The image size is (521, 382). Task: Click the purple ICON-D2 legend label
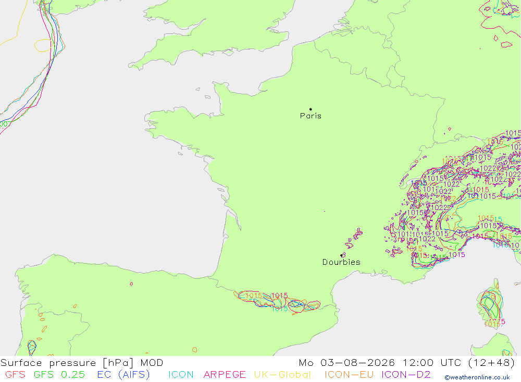click(x=406, y=374)
